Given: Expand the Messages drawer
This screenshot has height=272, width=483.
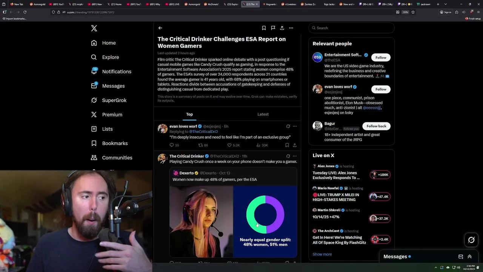Looking at the screenshot, I should pyautogui.click(x=470, y=257).
